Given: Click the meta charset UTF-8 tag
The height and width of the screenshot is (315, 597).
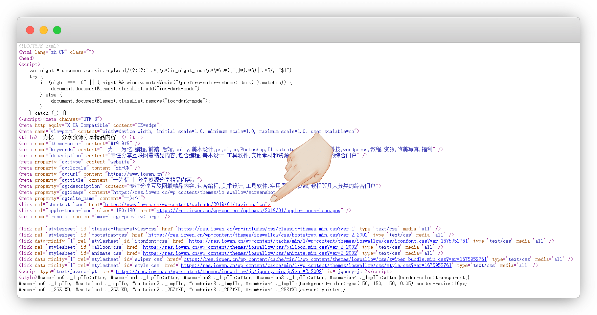Looking at the screenshot, I should [x=73, y=119].
